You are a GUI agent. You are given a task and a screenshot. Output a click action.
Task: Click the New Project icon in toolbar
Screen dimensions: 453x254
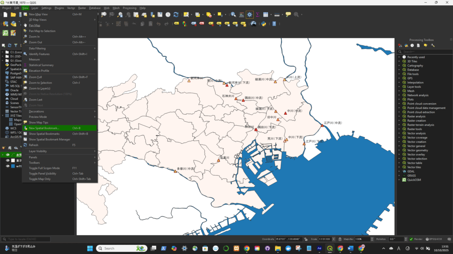[x=5, y=15]
